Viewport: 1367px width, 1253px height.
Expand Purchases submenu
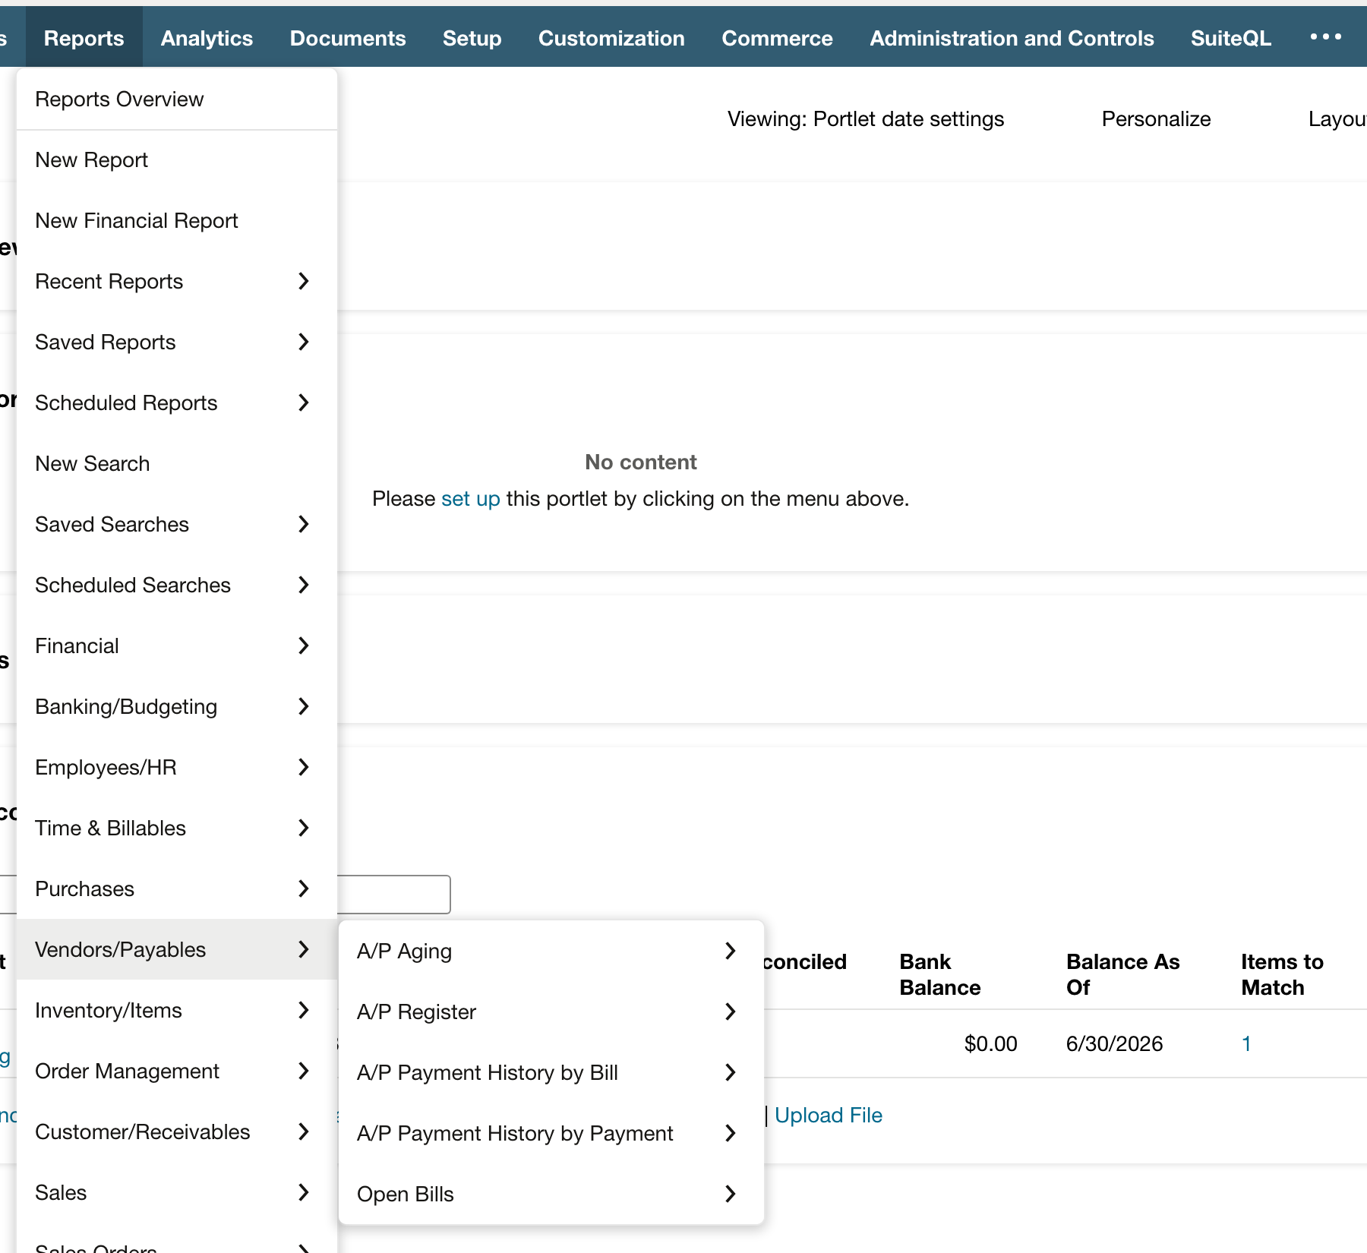pos(177,889)
